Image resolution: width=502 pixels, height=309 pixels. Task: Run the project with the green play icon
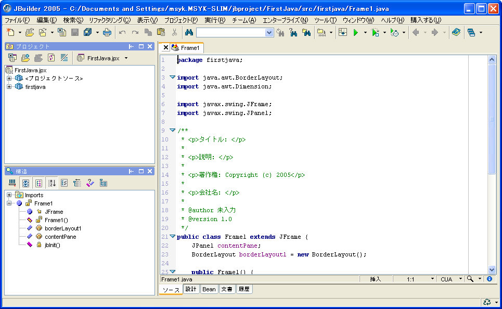pyautogui.click(x=356, y=33)
